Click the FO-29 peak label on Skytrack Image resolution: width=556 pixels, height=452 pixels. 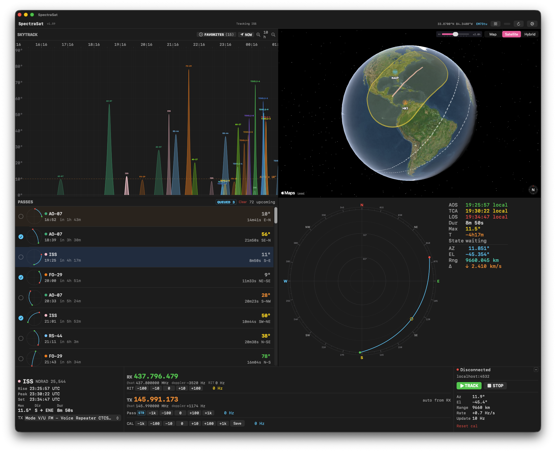[x=189, y=66]
